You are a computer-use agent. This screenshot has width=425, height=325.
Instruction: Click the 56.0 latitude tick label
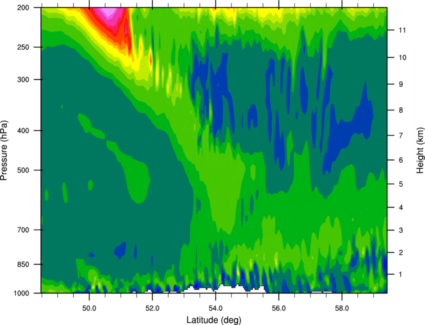(278, 308)
